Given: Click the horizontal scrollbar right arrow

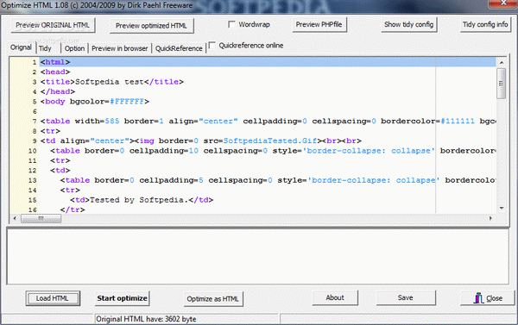Looking at the screenshot, I should [490, 218].
